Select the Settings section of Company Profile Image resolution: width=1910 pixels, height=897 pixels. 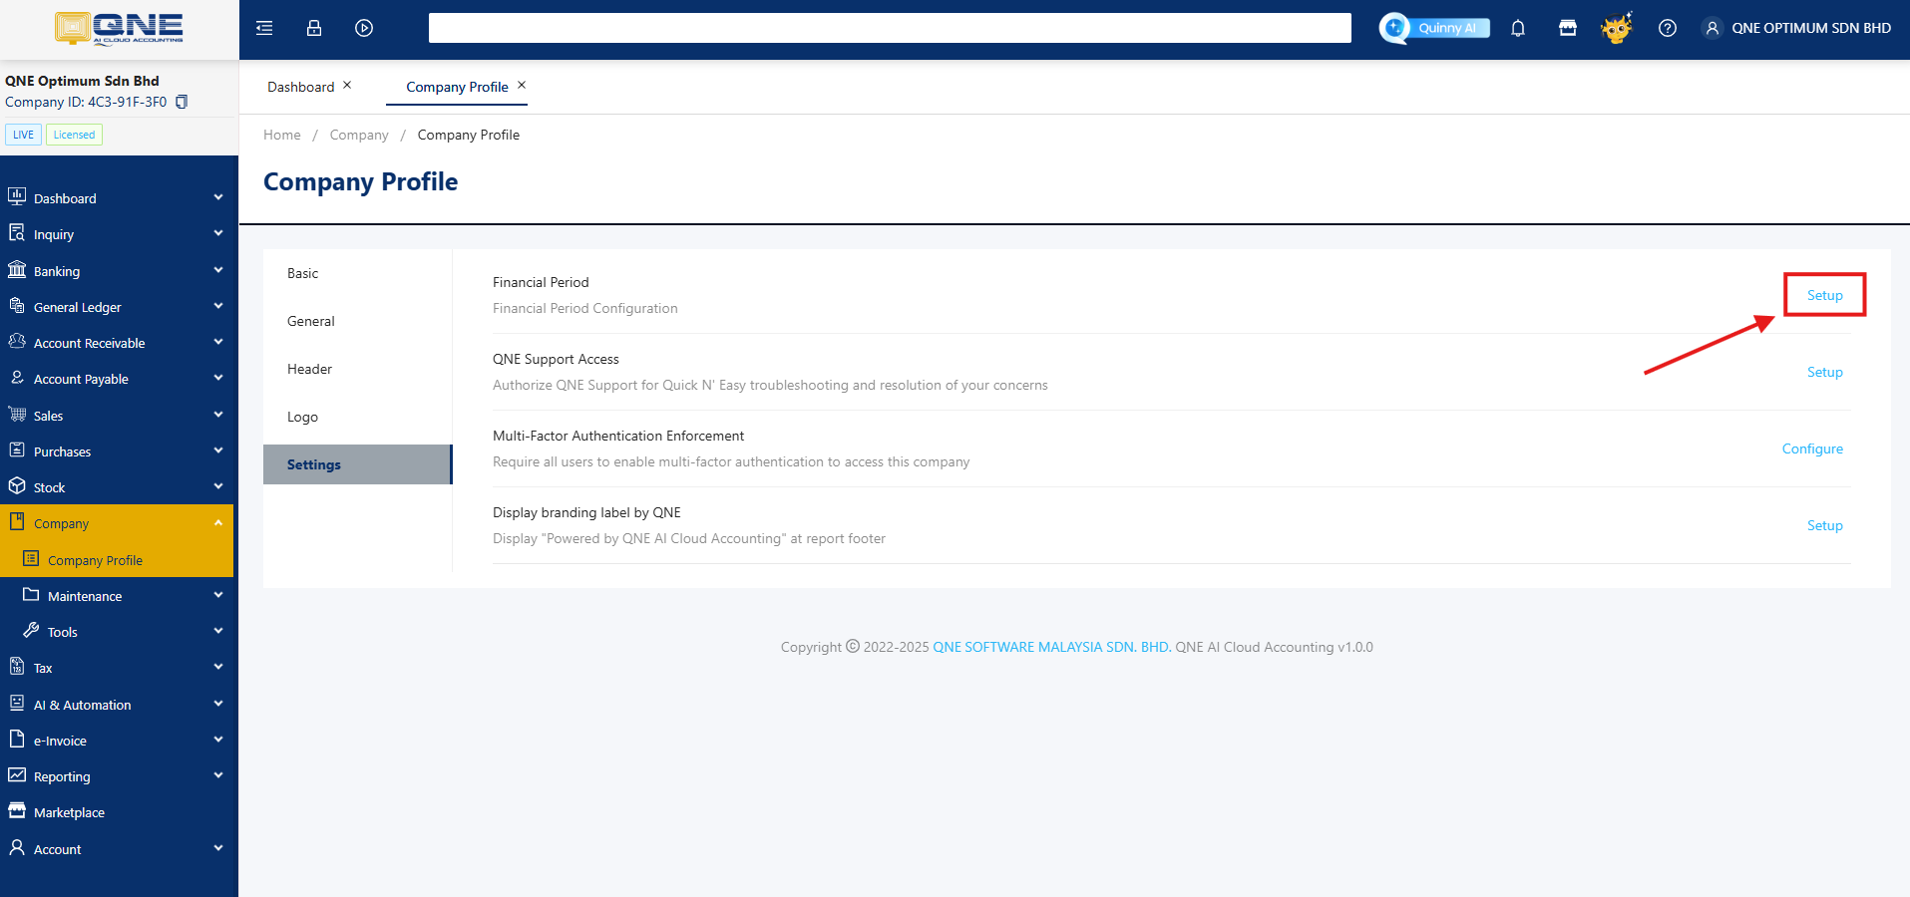(x=357, y=464)
